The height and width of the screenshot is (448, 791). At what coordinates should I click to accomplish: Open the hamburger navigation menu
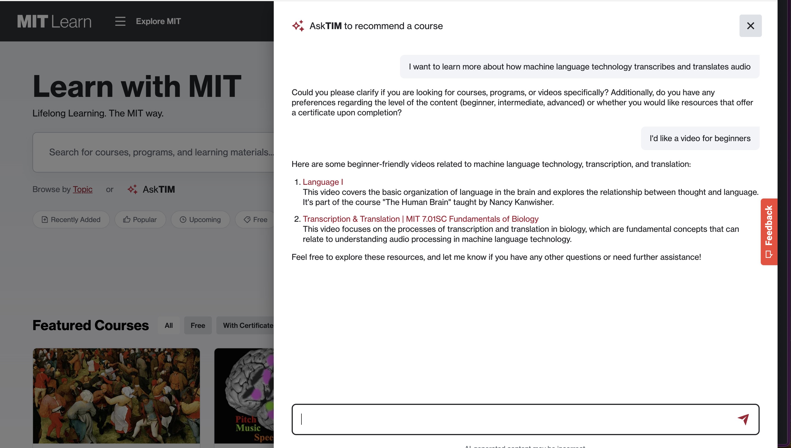(x=120, y=21)
